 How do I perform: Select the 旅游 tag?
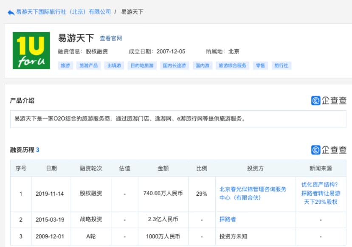65,65
